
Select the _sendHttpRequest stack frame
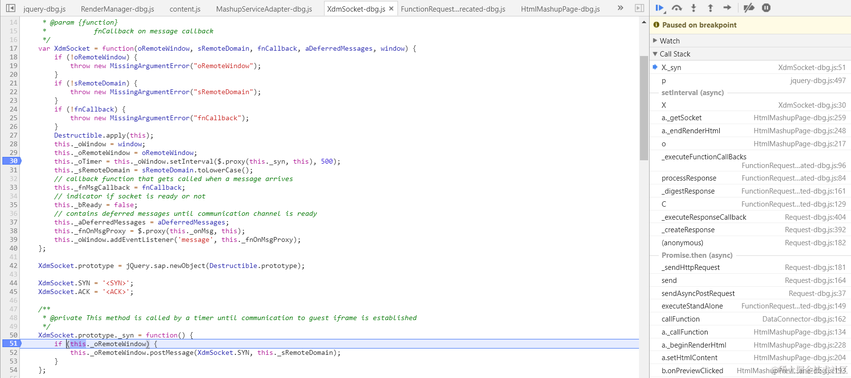(x=750, y=267)
